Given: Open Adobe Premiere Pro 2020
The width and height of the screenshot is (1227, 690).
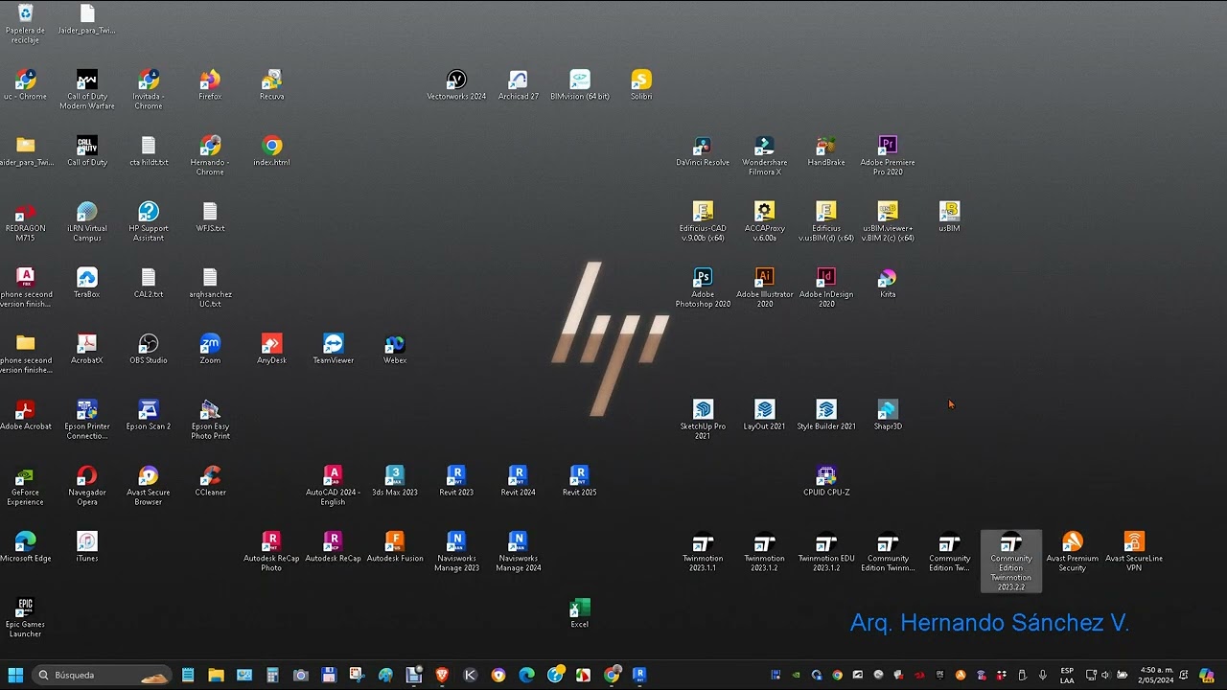Looking at the screenshot, I should pyautogui.click(x=888, y=155).
